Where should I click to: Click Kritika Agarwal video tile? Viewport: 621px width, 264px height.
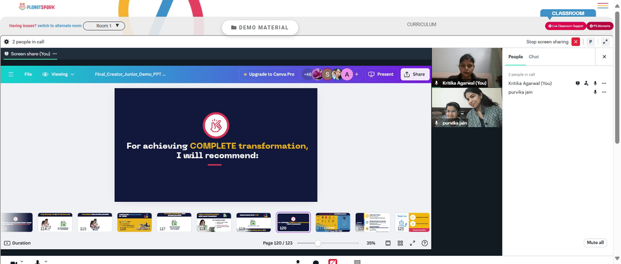(x=467, y=68)
